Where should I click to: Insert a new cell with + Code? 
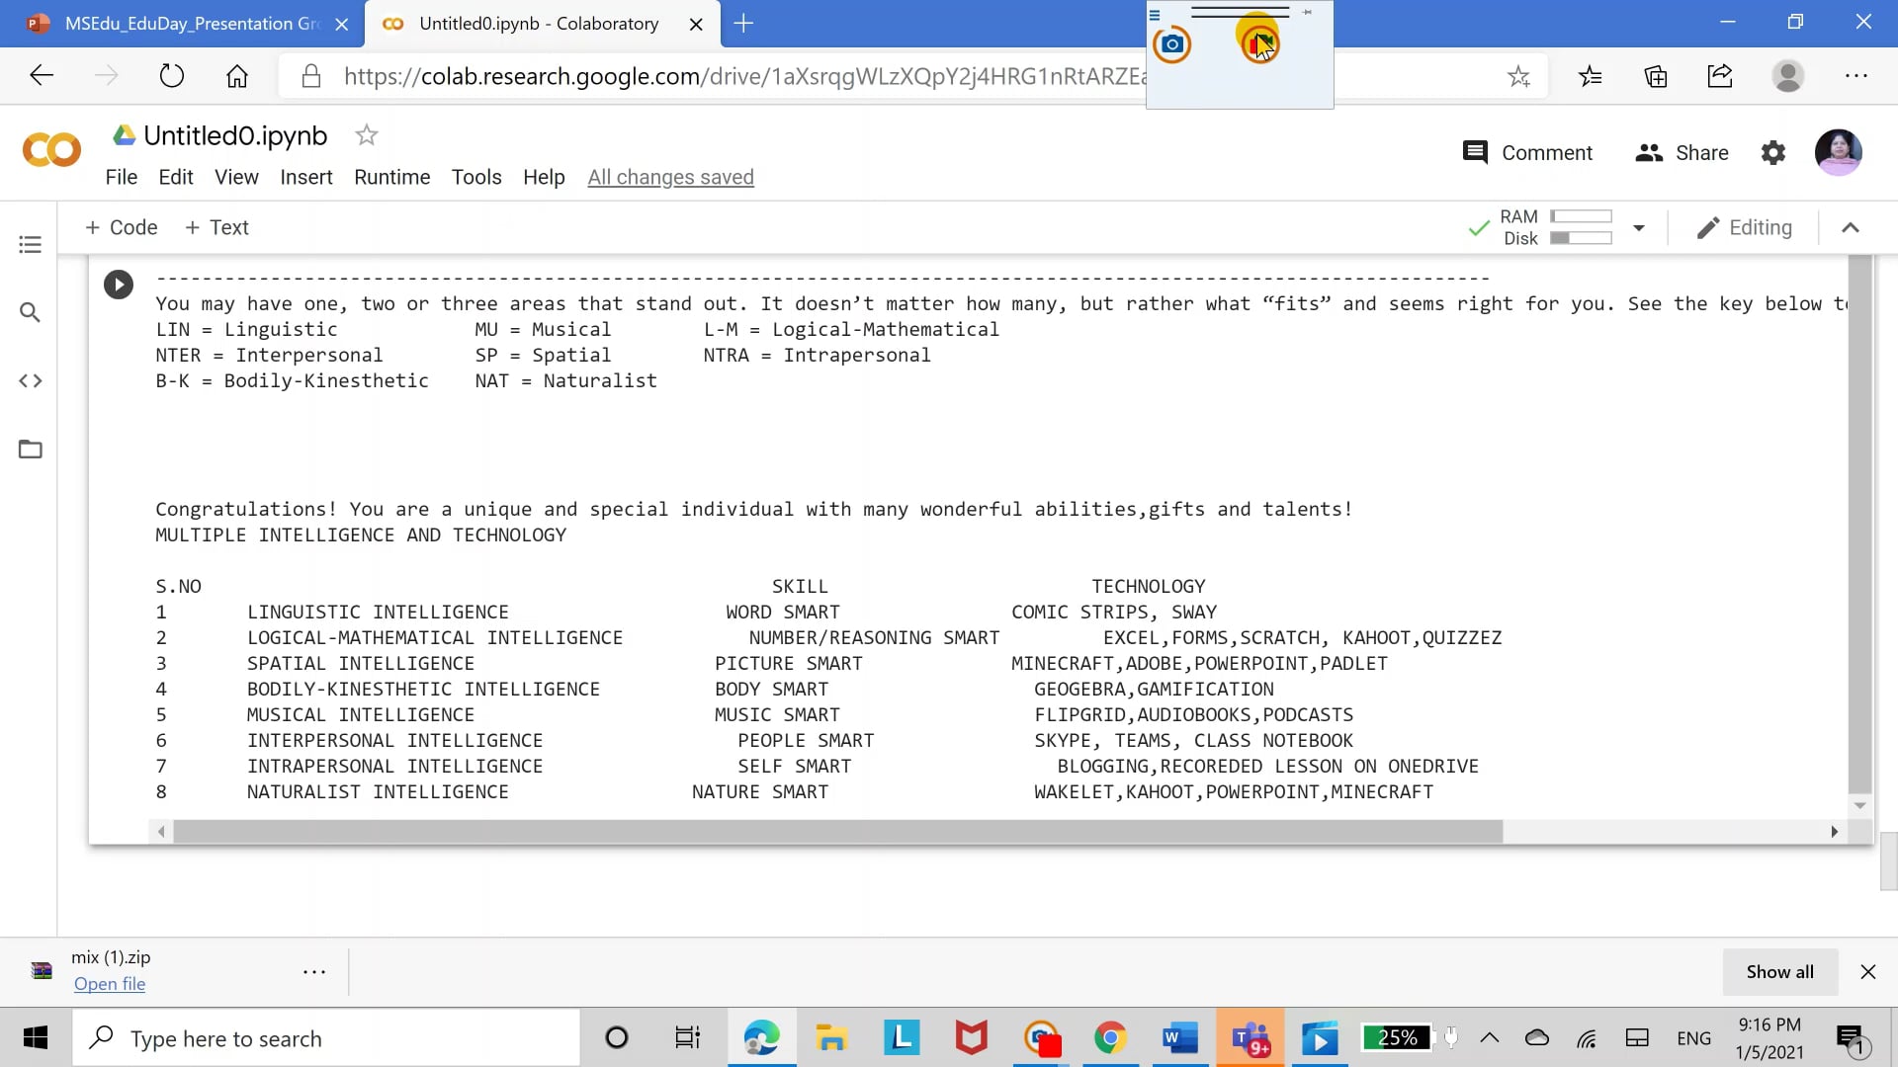[121, 227]
